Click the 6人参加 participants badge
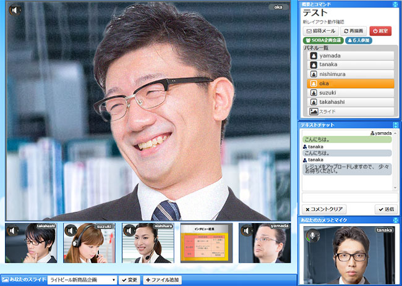The width and height of the screenshot is (402, 286). (x=359, y=40)
